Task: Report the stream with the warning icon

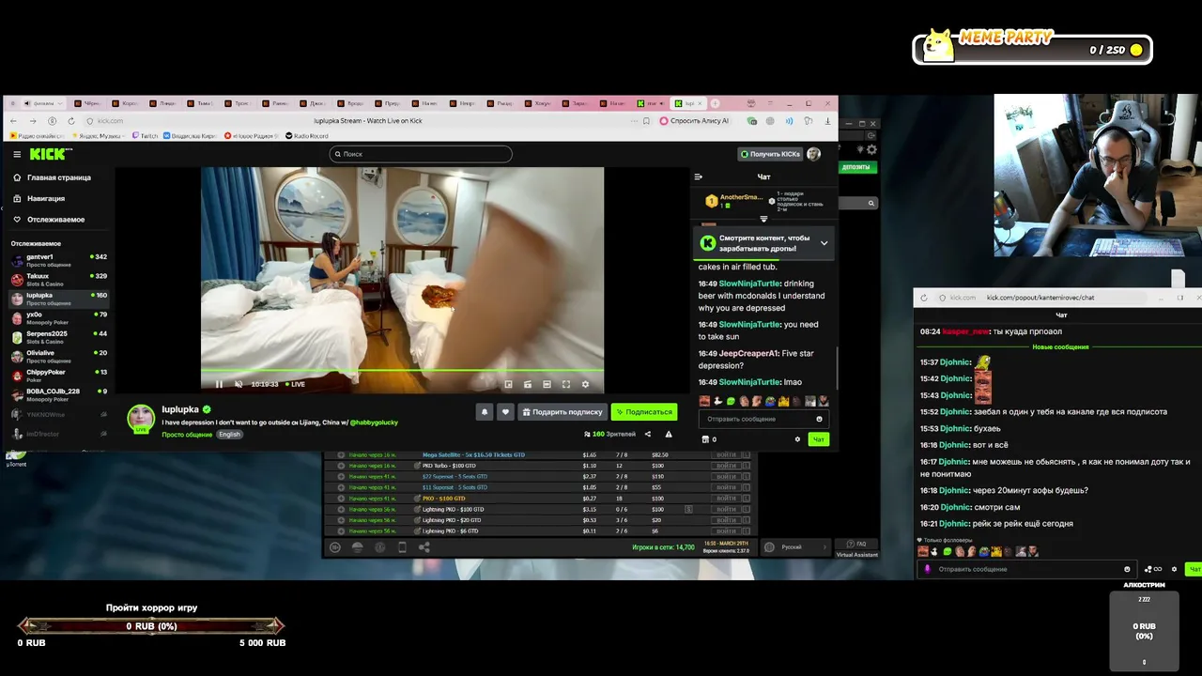Action: tap(669, 434)
